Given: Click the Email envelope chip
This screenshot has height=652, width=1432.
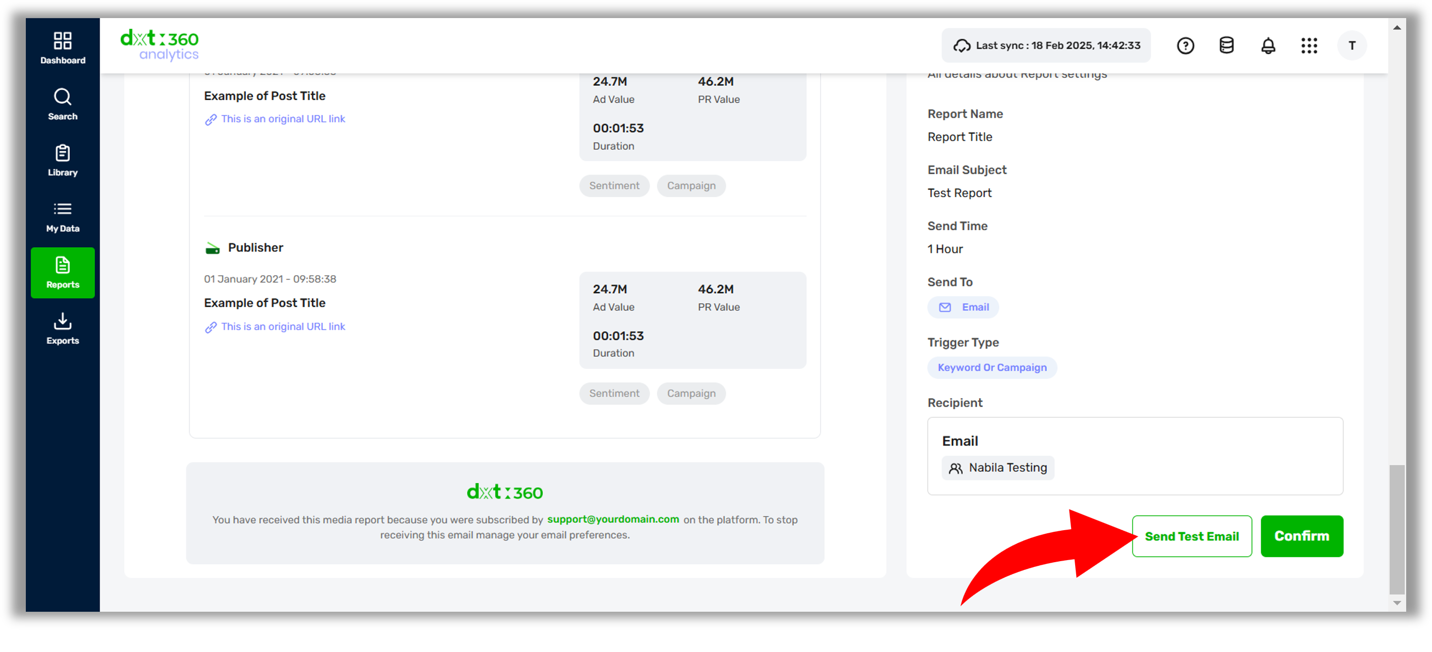Looking at the screenshot, I should click(963, 307).
